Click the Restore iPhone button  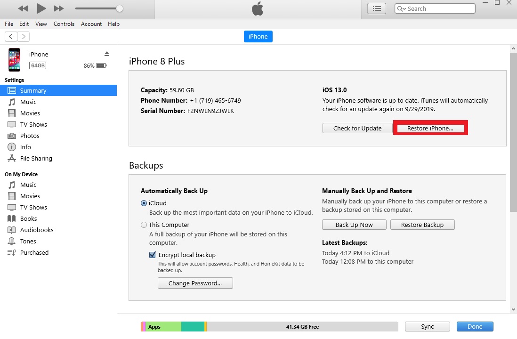(x=430, y=128)
